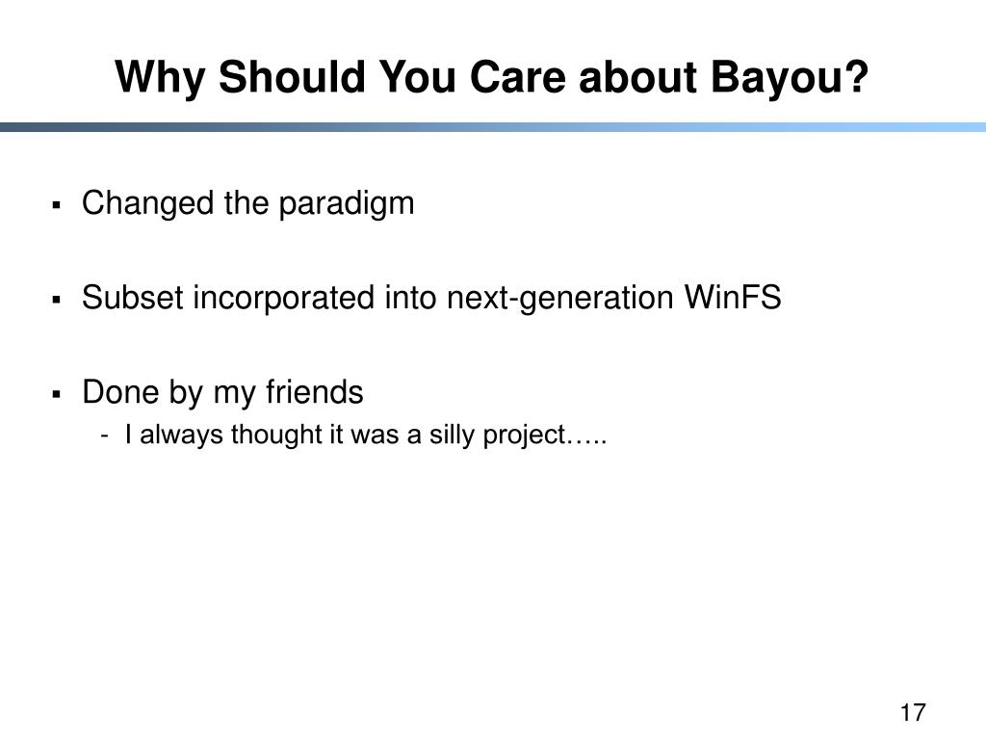Select the 'Changed the paradigm' bullet text
The image size is (986, 740).
(248, 204)
